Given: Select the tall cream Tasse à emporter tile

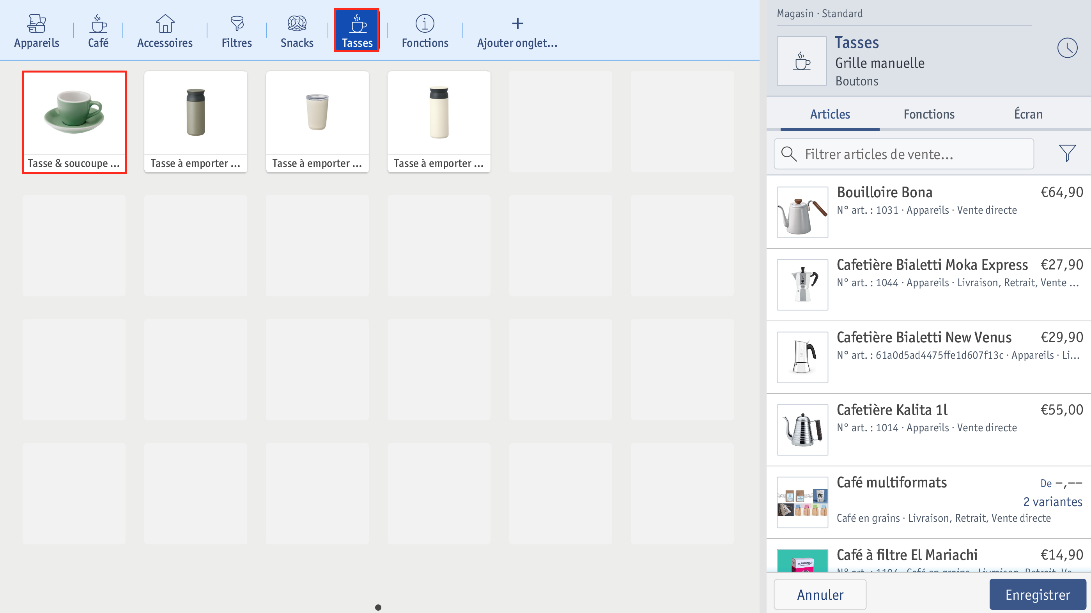Looking at the screenshot, I should pos(439,122).
